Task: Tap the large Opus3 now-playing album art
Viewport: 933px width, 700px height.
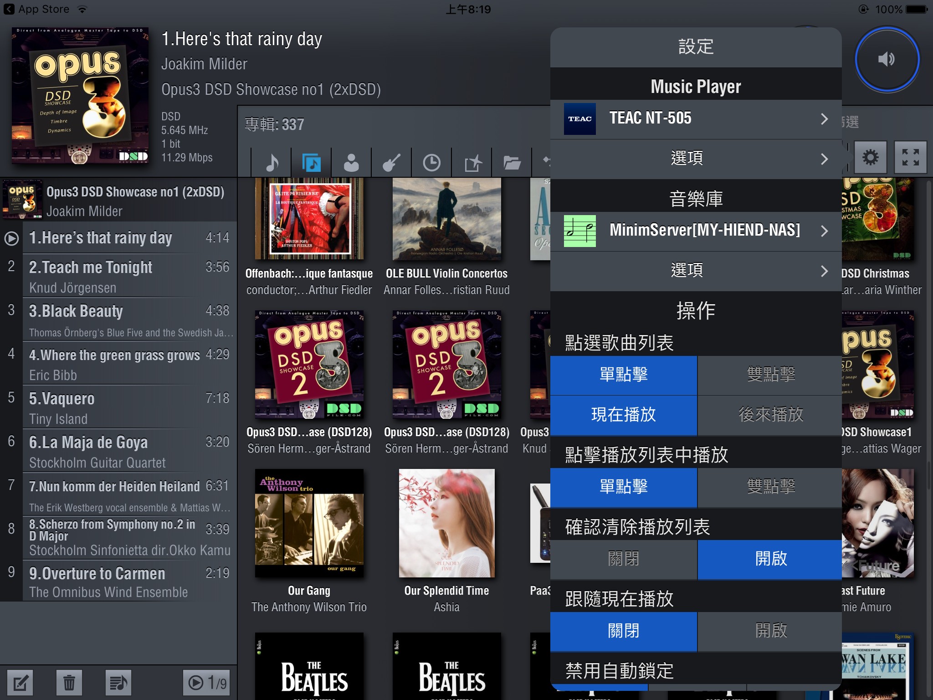Action: (80, 96)
